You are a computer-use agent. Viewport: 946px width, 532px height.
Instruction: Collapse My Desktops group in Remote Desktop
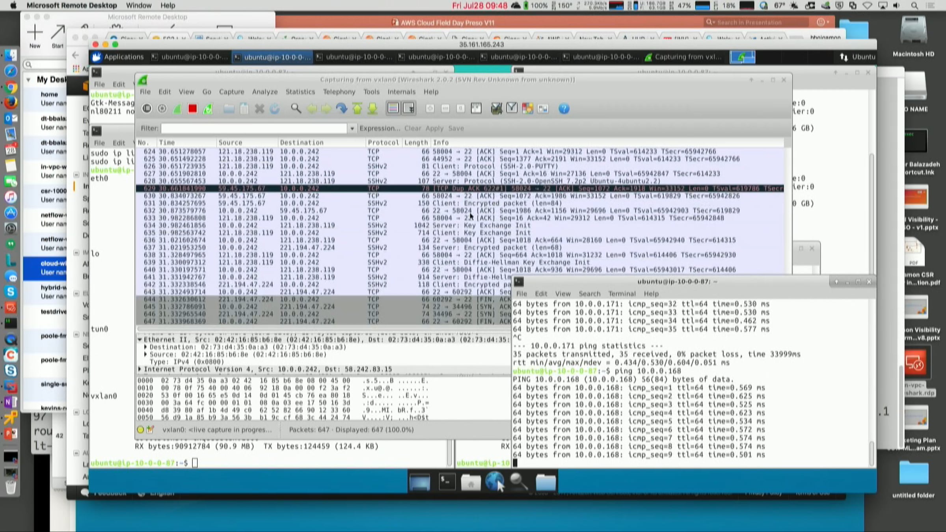[x=28, y=80]
